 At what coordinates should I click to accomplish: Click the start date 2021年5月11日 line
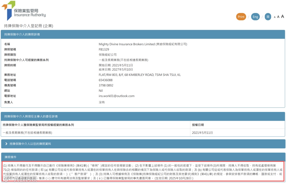(116, 65)
